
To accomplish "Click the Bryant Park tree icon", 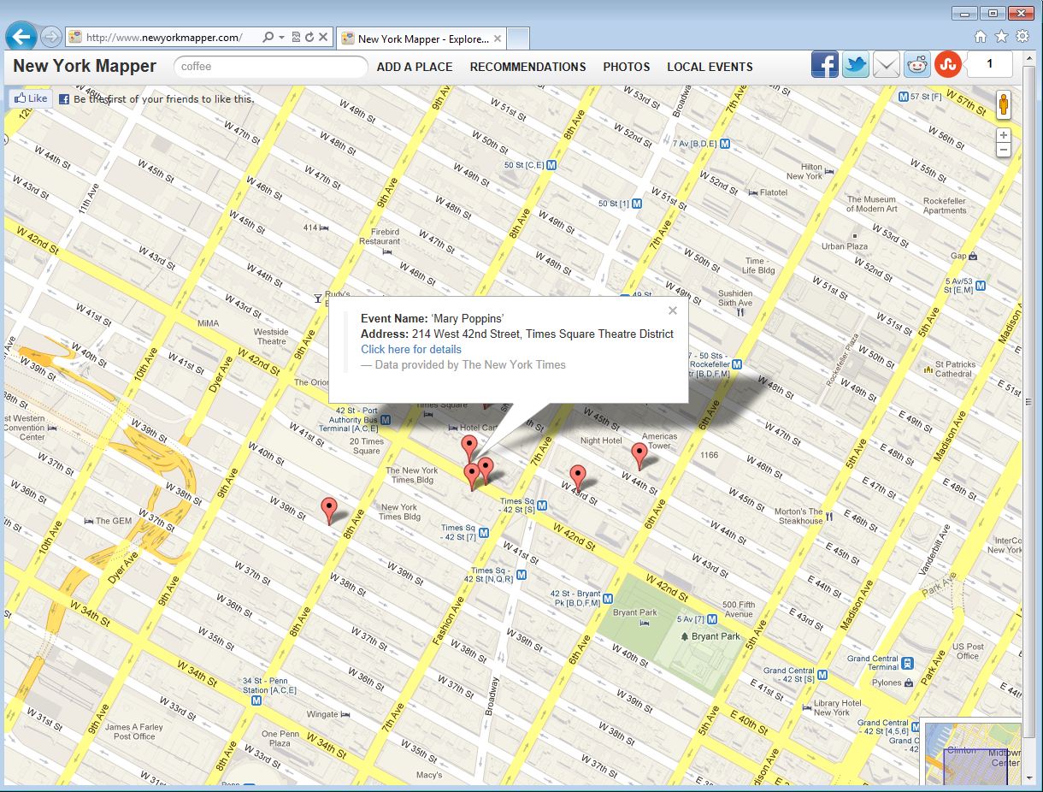I will 684,636.
